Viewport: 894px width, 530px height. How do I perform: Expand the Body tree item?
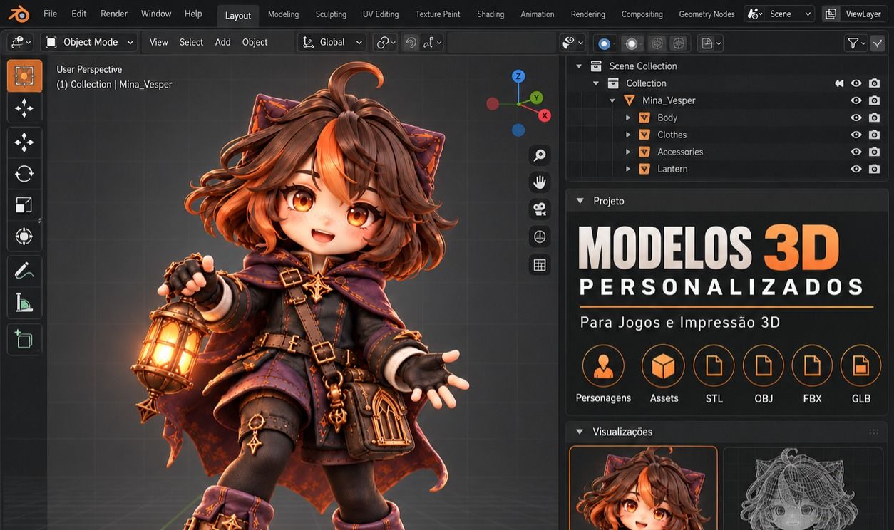click(628, 118)
